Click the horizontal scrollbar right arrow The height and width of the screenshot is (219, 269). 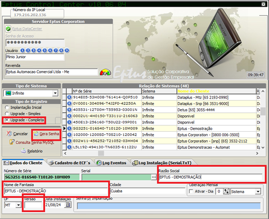(x=257, y=154)
